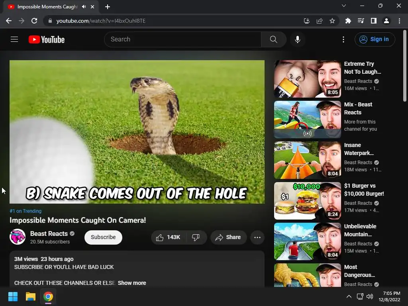This screenshot has height=306, width=408.
Task: Start voice search with microphone icon
Action: pos(297,39)
